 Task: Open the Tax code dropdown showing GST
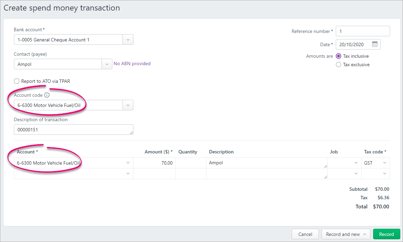point(384,163)
